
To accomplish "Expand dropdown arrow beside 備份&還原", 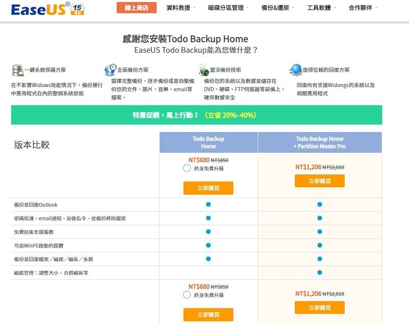I will (x=293, y=8).
